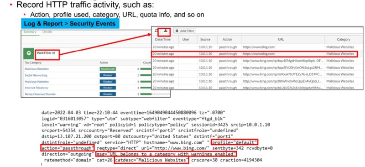This screenshot has height=167, width=365.
Task: Click the count bar for Social Networking
Action: 146,75
